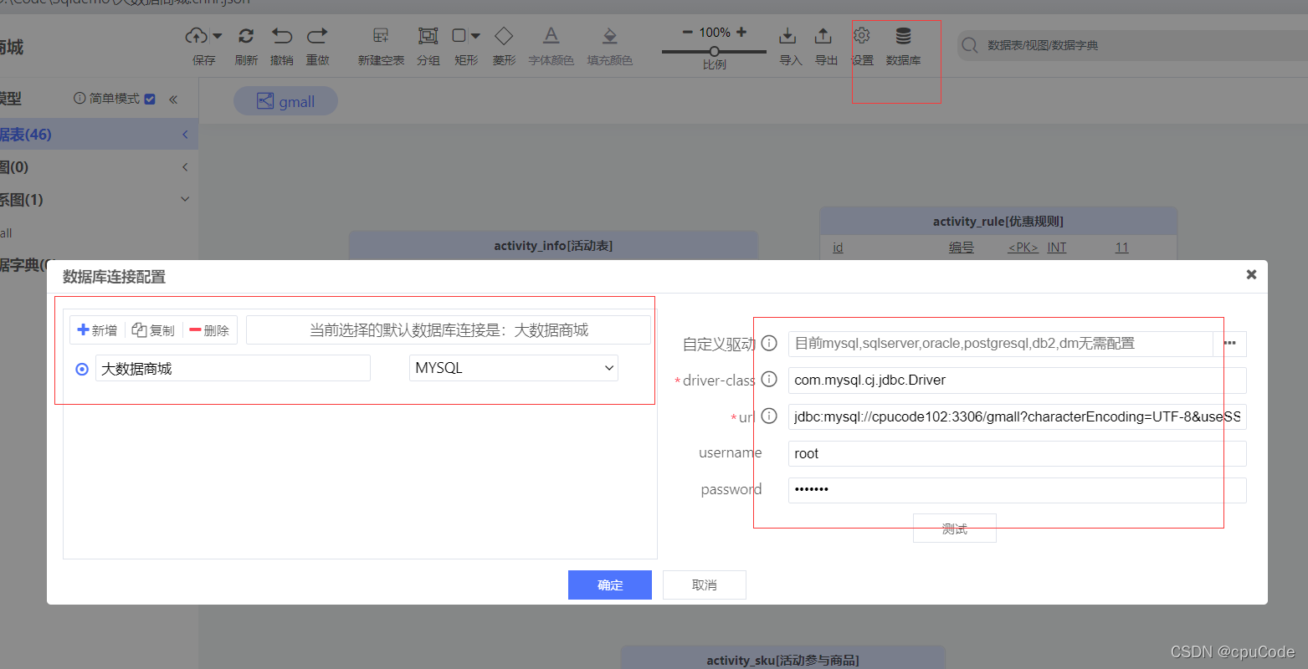Click the username field containing root

[x=1018, y=453]
